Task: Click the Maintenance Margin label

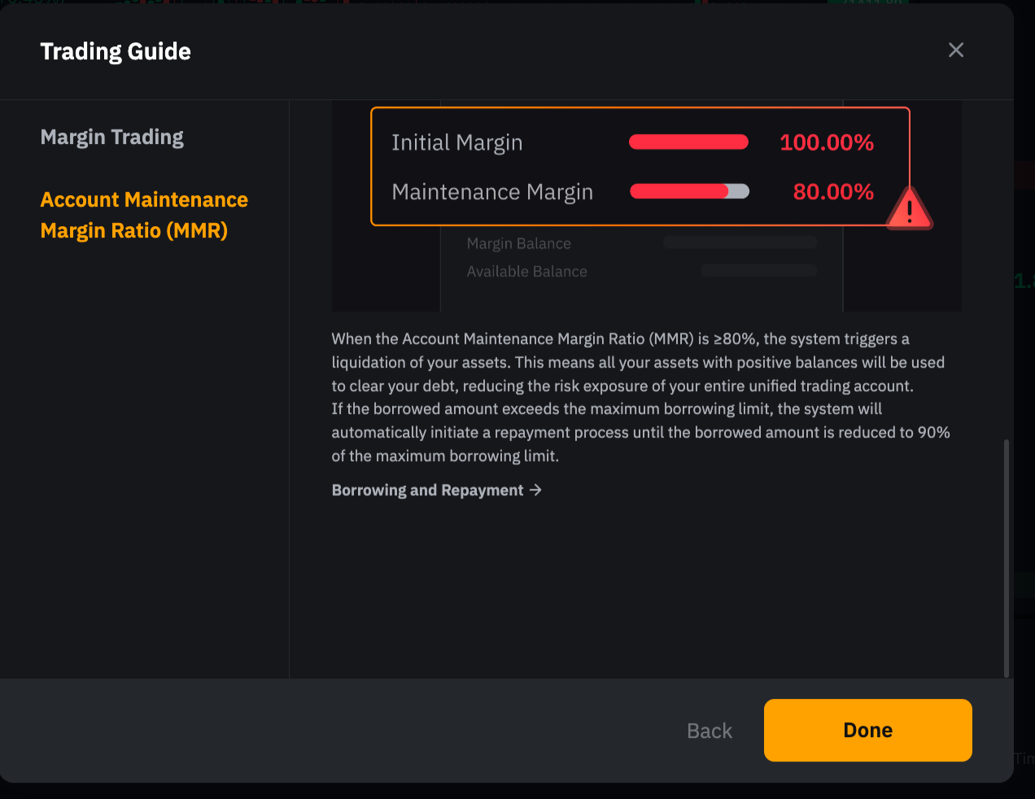Action: coord(492,192)
